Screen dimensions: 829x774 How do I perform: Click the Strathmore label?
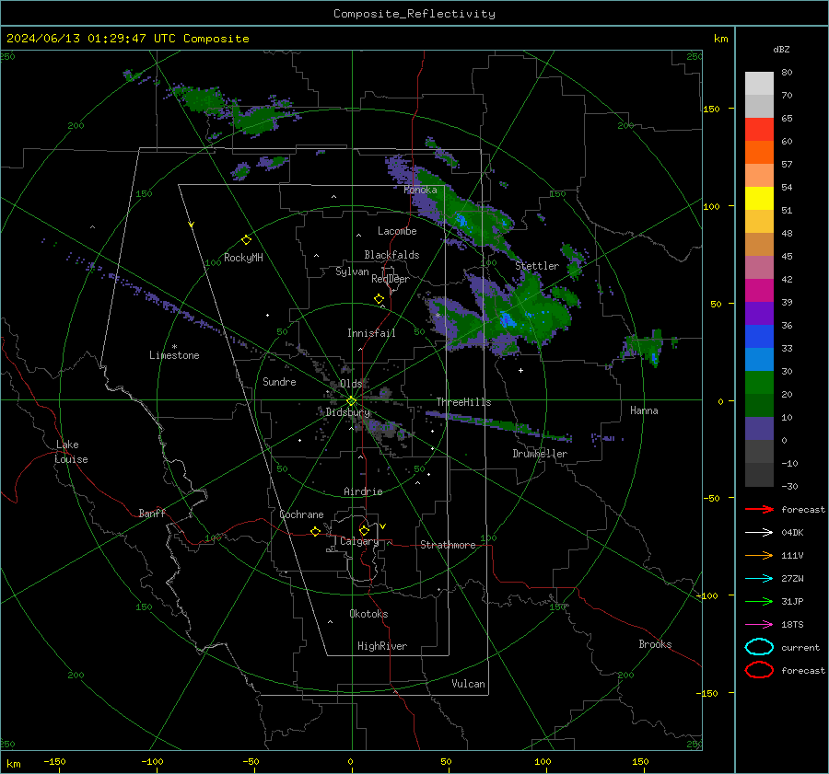(448, 545)
